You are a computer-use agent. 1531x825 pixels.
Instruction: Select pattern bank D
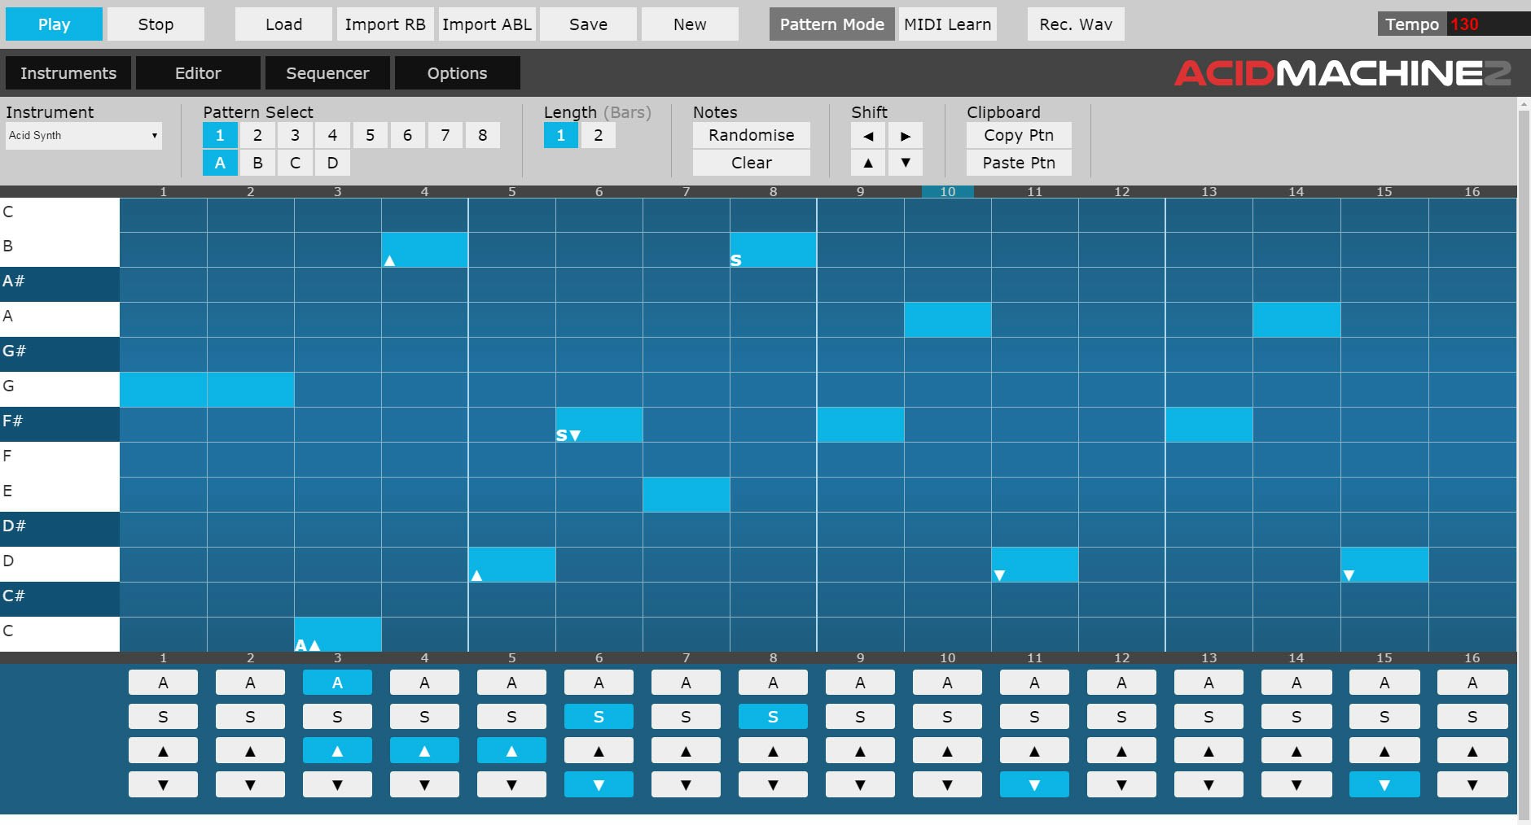tap(332, 163)
